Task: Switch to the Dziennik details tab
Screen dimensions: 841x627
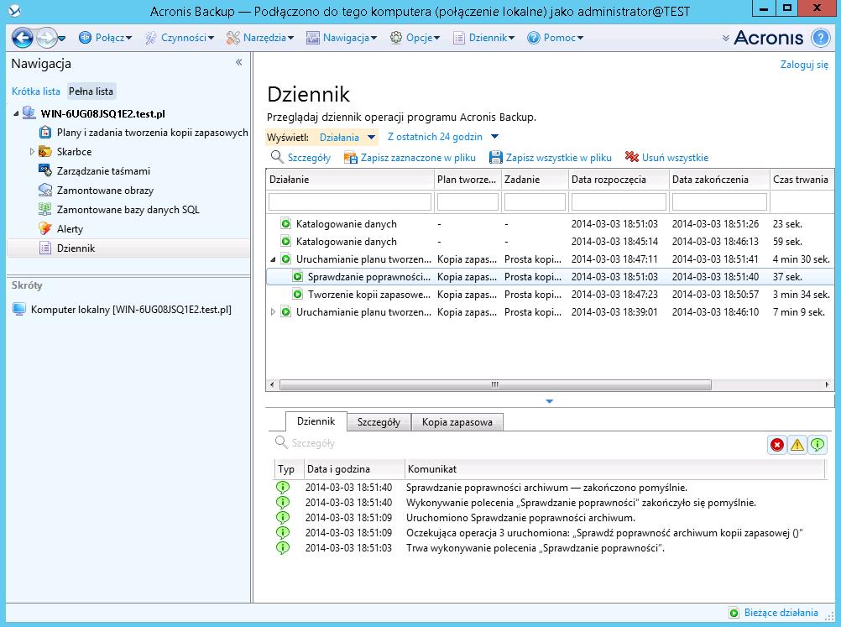Action: tap(316, 421)
